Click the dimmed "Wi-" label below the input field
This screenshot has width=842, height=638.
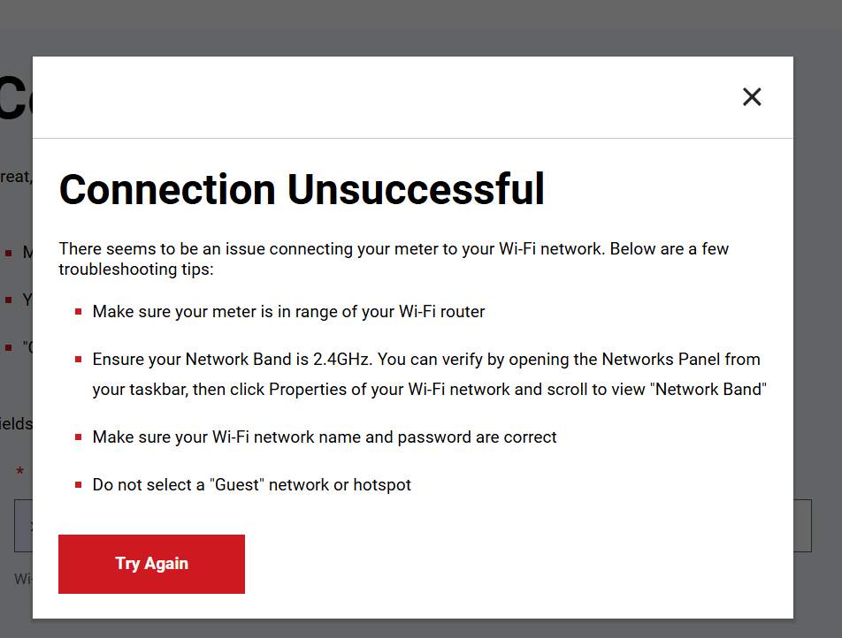(x=23, y=579)
